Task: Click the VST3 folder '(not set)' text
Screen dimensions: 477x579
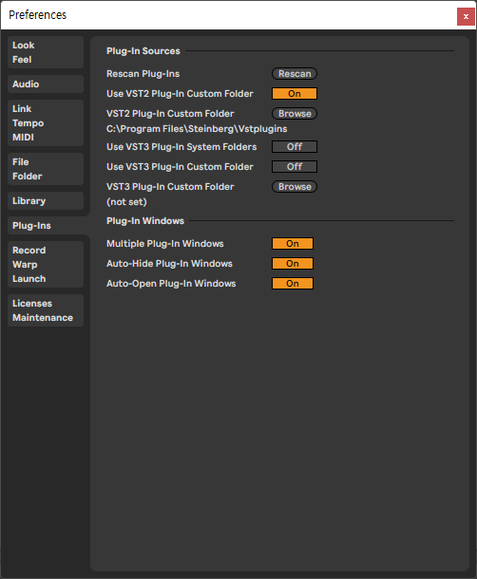Action: 126,202
